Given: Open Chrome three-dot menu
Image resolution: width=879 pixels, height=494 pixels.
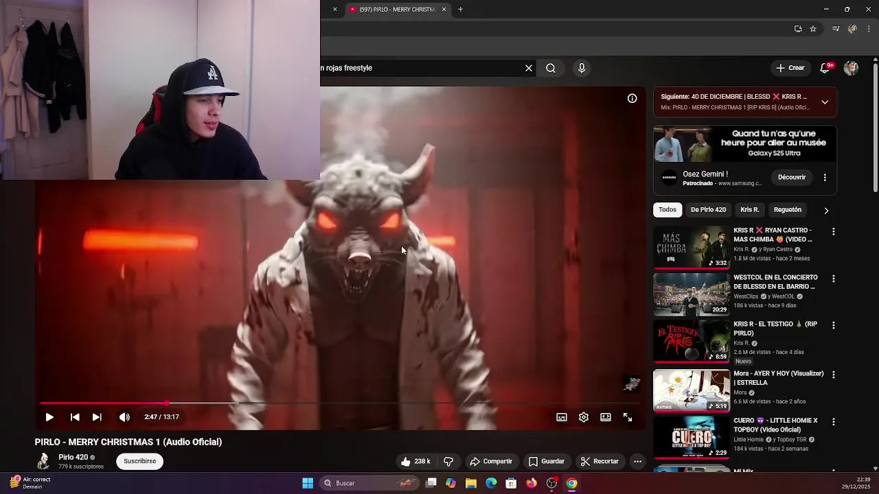Looking at the screenshot, I should [869, 29].
